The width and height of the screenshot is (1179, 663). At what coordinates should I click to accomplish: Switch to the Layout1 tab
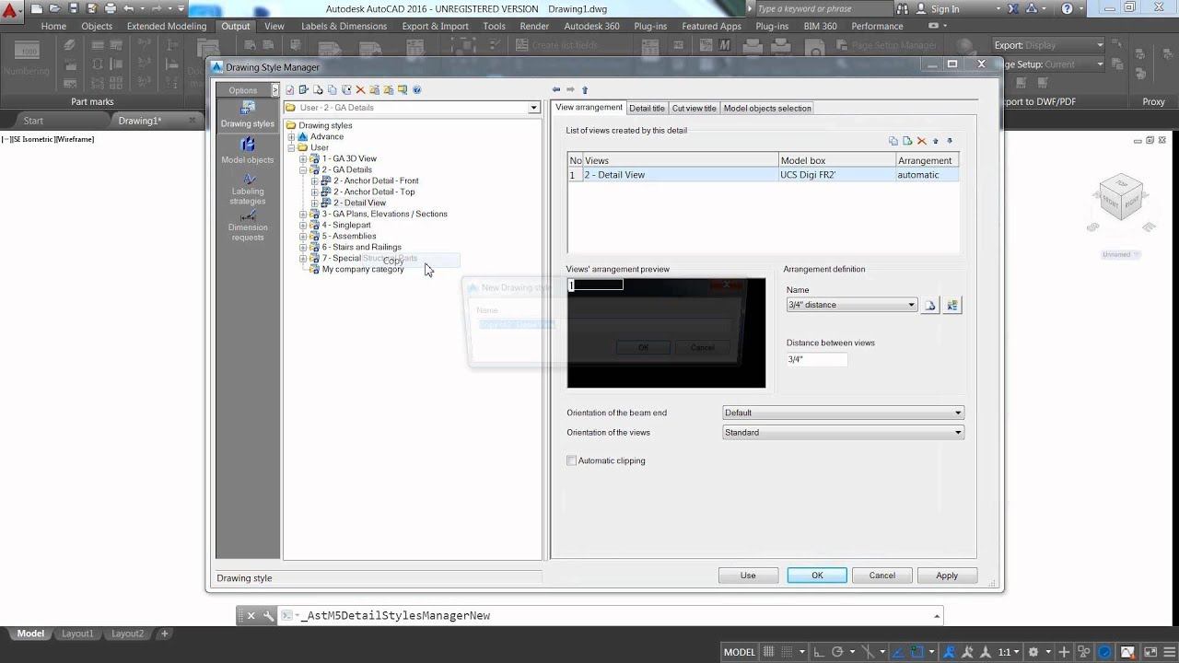pyautogui.click(x=77, y=634)
